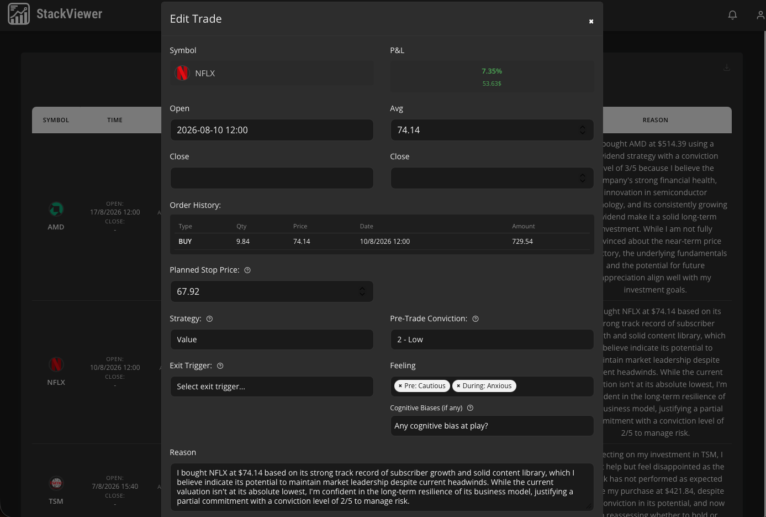Click the order amount 729.54
This screenshot has width=766, height=517.
[x=522, y=242]
